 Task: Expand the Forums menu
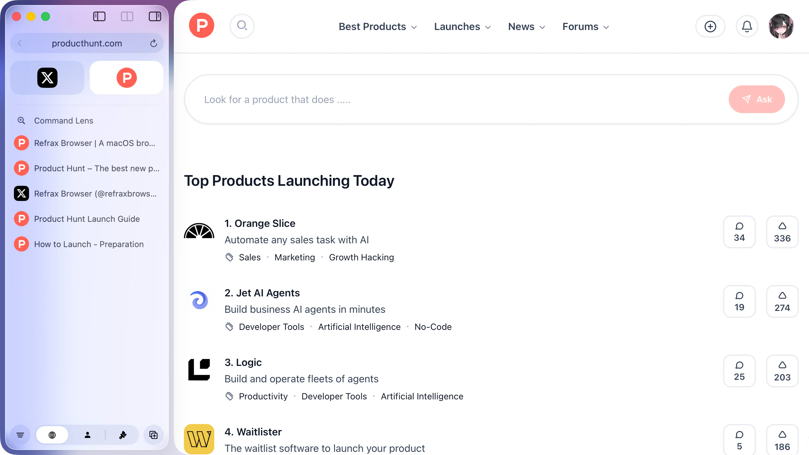pos(586,27)
